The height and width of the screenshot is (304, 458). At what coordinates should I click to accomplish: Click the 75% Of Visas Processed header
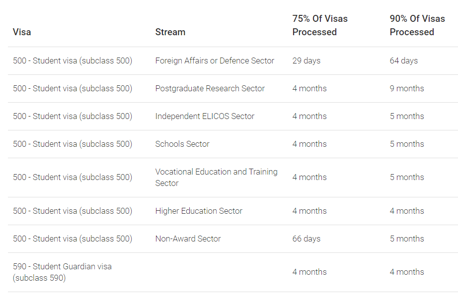click(x=320, y=25)
